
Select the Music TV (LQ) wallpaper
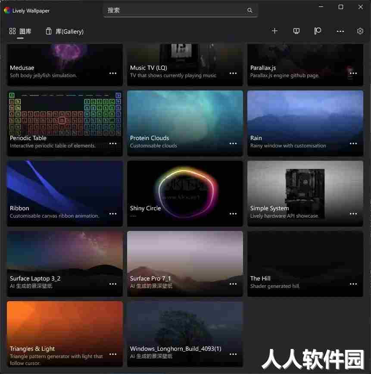185,65
